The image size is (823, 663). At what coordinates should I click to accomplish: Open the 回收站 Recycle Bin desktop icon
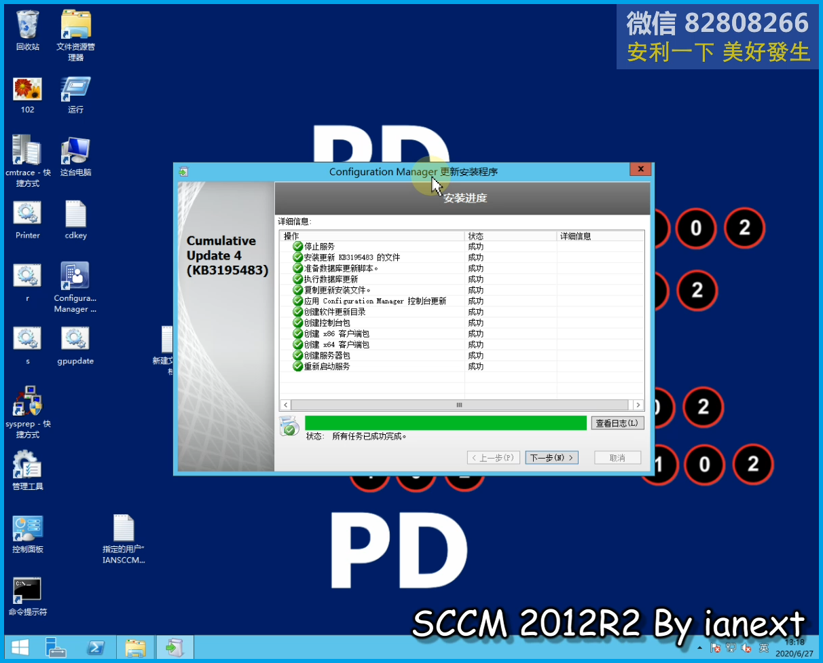[28, 31]
